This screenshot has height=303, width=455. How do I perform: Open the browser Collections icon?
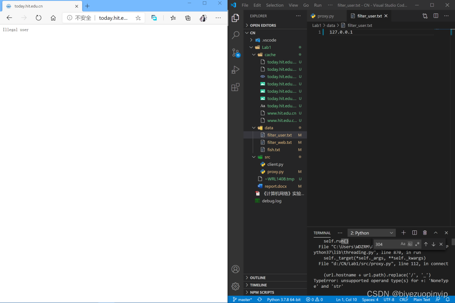[x=188, y=18]
